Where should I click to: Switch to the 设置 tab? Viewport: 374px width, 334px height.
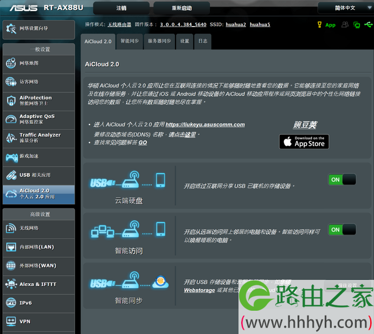point(185,41)
